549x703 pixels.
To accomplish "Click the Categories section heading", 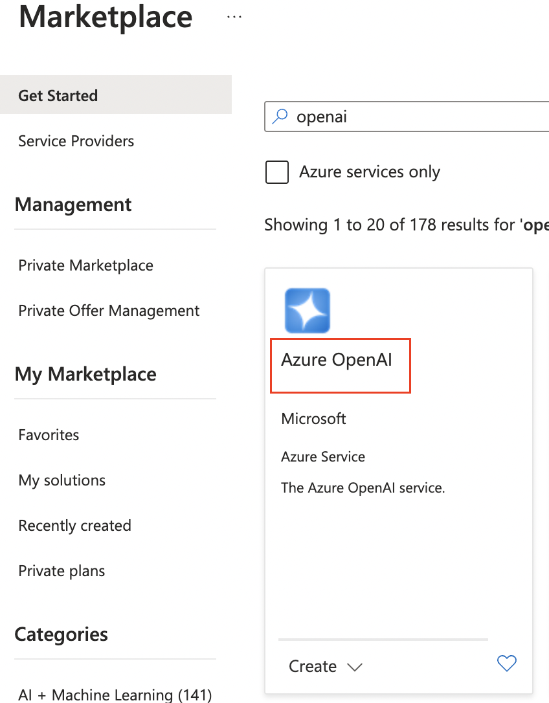I will coord(62,634).
